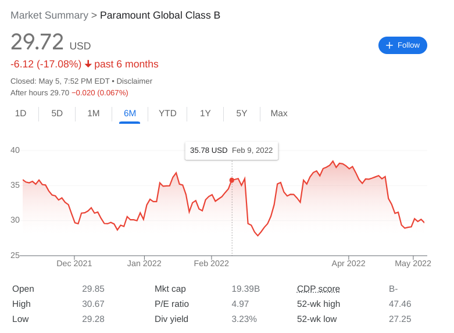Image resolution: width=454 pixels, height=333 pixels.
Task: Click the chart peak near late March
Action: tap(333, 161)
